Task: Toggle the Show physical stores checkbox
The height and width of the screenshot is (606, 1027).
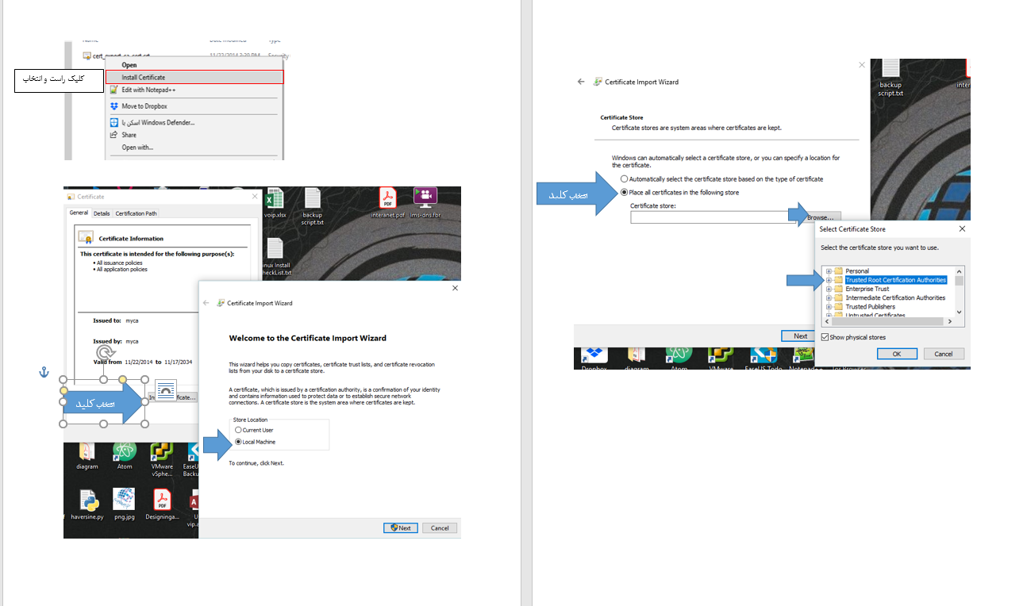Action: 825,337
